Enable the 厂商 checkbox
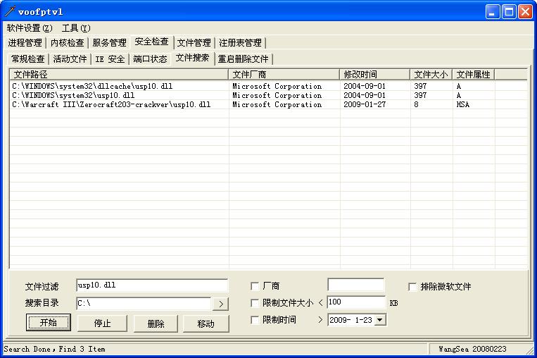Screen dimensions: 537x358 (x=255, y=286)
